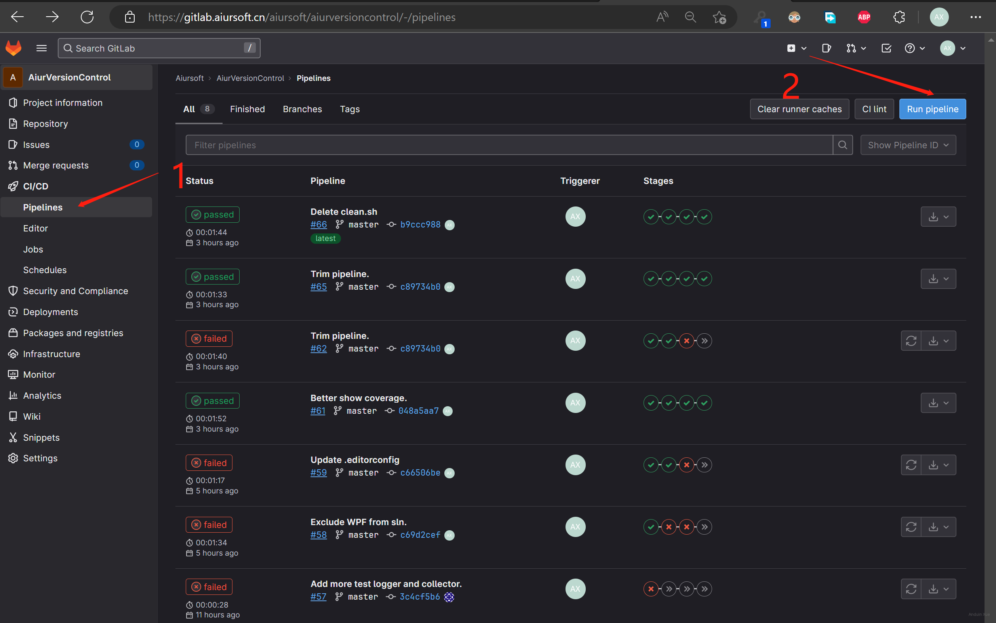The image size is (996, 623).
Task: Open the To-Do list checkmark icon
Action: pyautogui.click(x=886, y=48)
